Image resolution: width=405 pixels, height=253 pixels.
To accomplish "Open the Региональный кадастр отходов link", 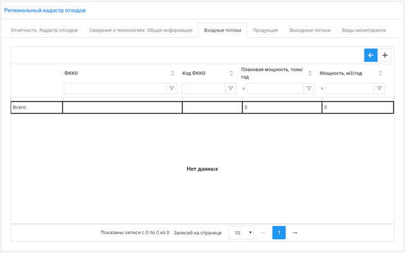I will coord(45,11).
